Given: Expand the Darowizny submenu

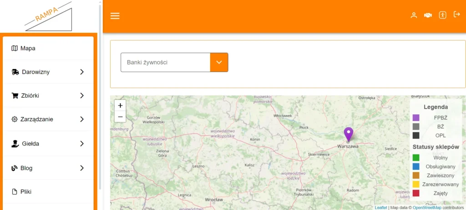Looking at the screenshot, I should [x=48, y=72].
